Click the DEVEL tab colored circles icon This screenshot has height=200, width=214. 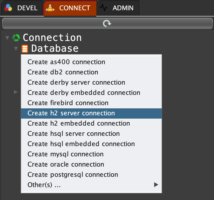9,8
